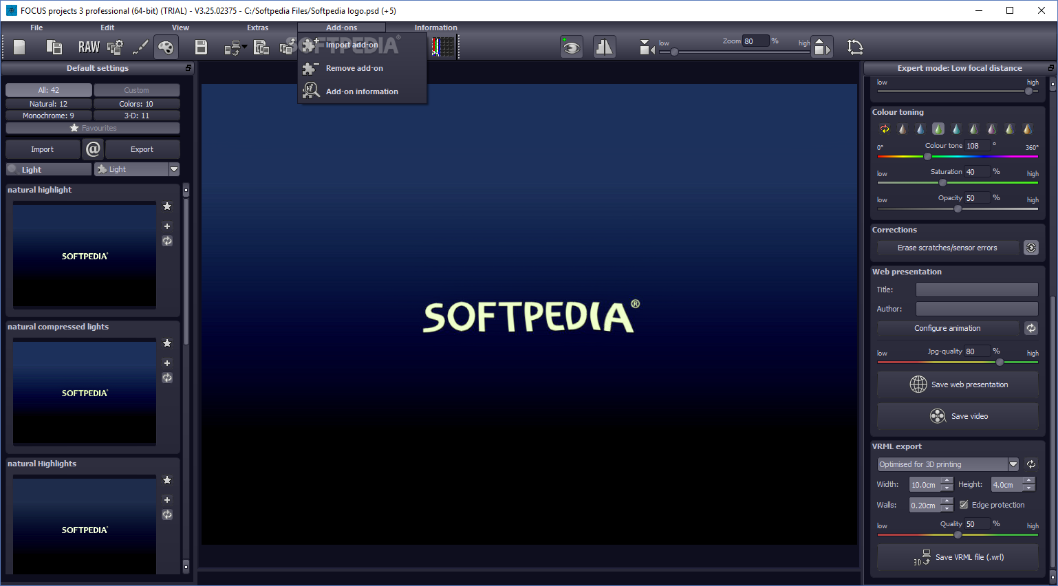Show the histogram icon in toolbar
This screenshot has height=586, width=1058.
(444, 47)
